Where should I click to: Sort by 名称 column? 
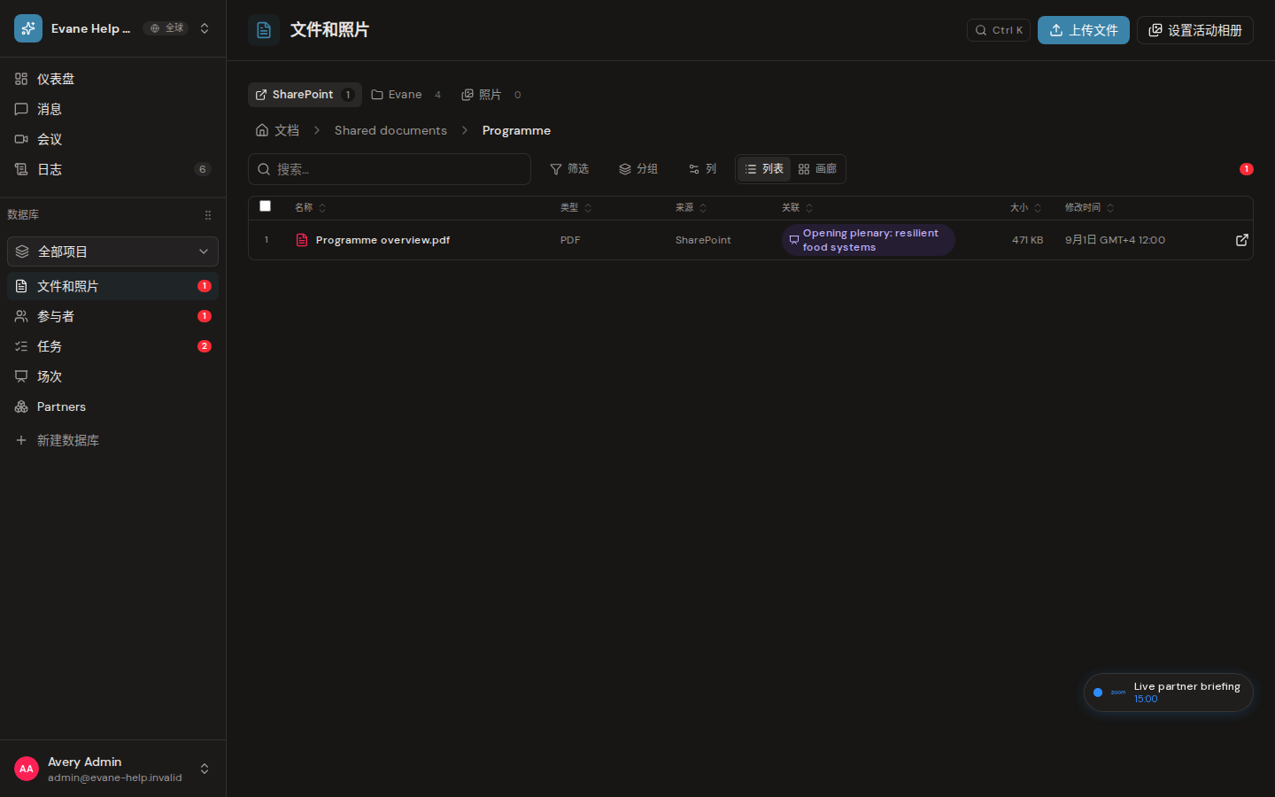[311, 208]
